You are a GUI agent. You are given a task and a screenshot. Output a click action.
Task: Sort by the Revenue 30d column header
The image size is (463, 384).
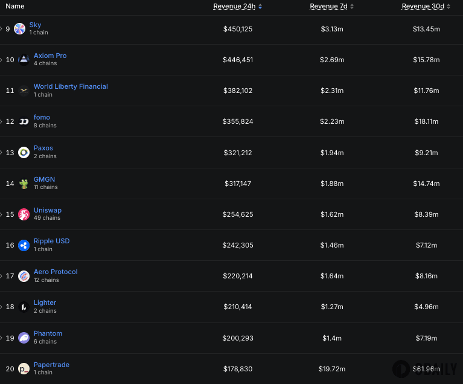click(x=423, y=6)
